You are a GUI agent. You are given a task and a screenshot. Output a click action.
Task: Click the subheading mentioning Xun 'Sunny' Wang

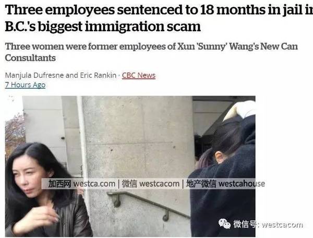[151, 46]
